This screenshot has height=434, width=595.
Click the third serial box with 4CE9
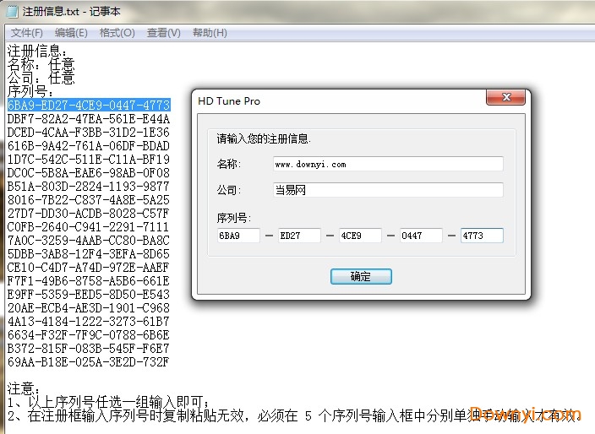(360, 236)
